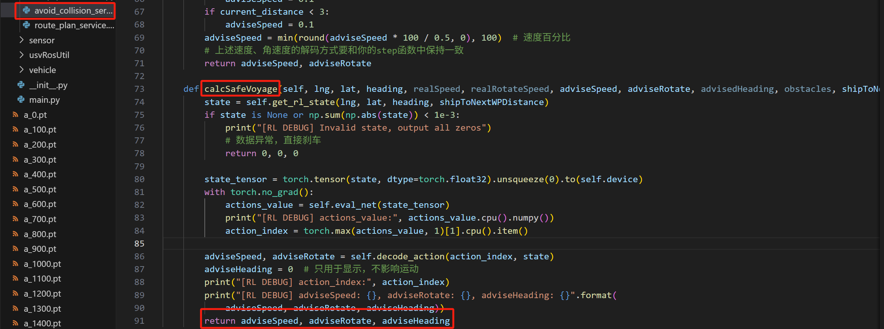Click the file icon beside a_500.pt

pos(15,189)
